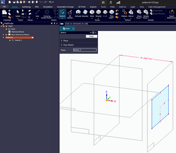The width and height of the screenshot is (176, 153).
Task: Click the New document icon in quick access toolbar
Action: (x=10, y=2)
